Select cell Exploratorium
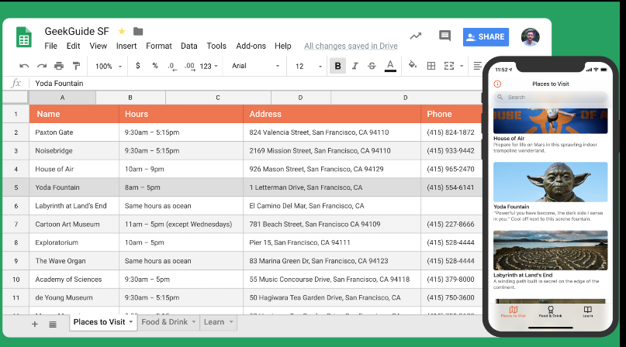Screen dimensions: 626x347 [74, 242]
